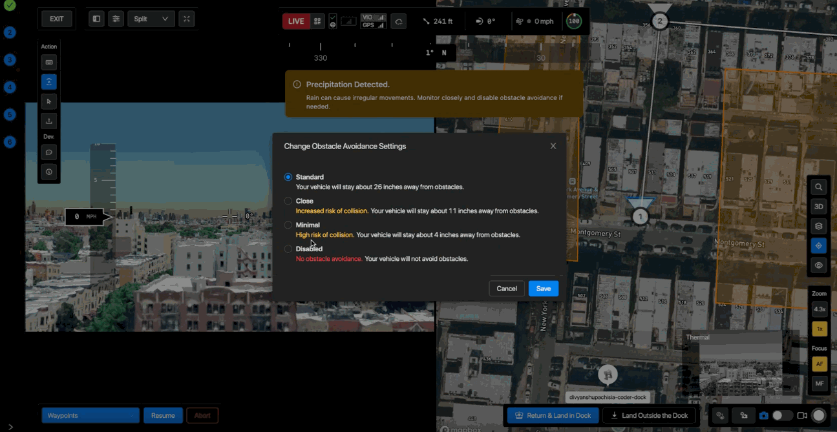Expand the sidebar arrow at bottom left
Image resolution: width=837 pixels, height=432 pixels.
pyautogui.click(x=10, y=427)
